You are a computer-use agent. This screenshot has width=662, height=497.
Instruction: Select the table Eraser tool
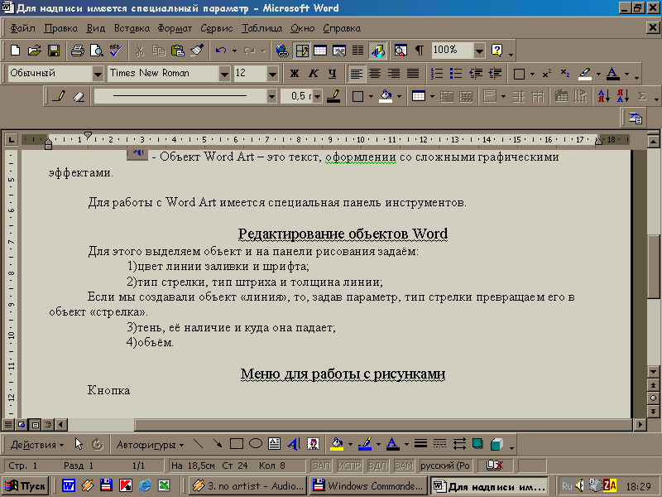[79, 96]
